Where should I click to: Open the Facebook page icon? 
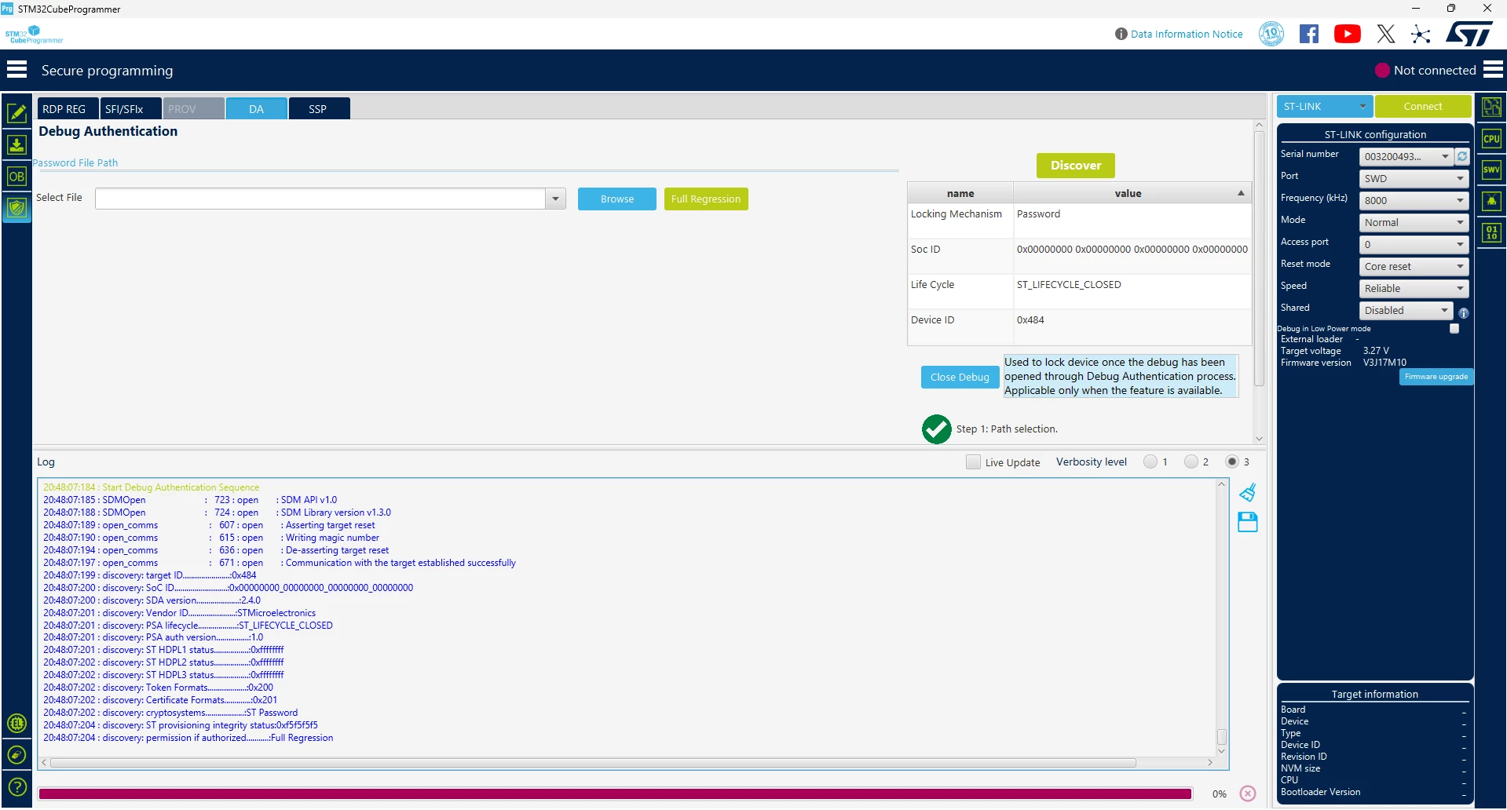pos(1309,34)
